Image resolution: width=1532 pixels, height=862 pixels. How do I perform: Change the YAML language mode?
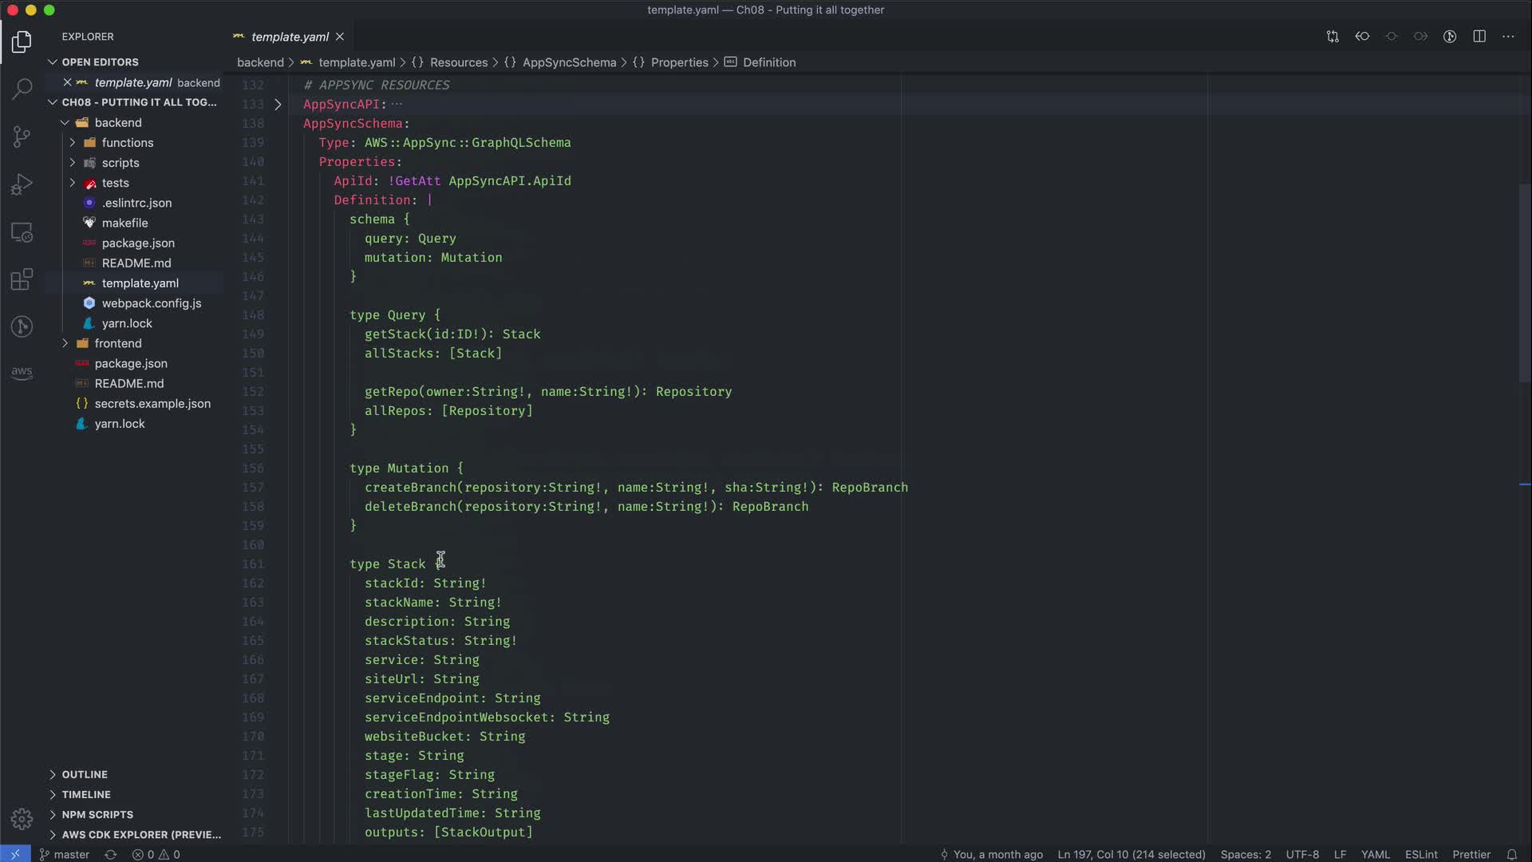pyautogui.click(x=1375, y=854)
